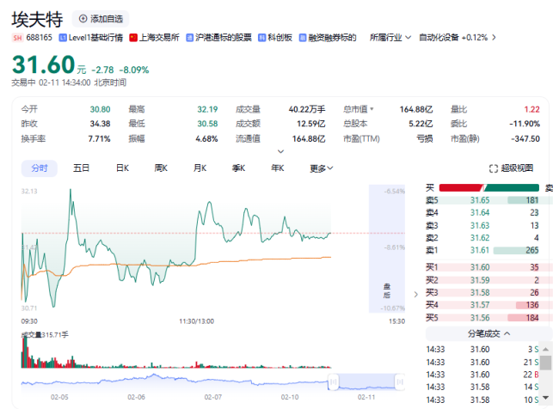This screenshot has height=409, width=559.
Task: Click the 盘后 after-hours panel
Action: click(387, 248)
